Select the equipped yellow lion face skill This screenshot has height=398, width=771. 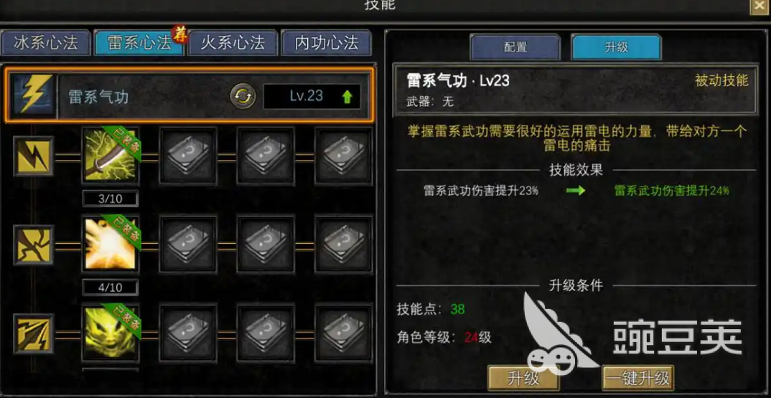[x=111, y=333]
